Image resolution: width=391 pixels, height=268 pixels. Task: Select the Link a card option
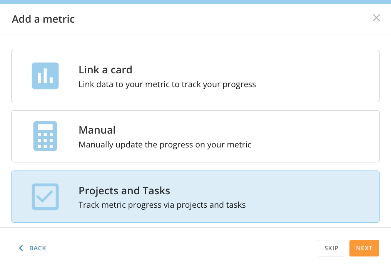195,76
